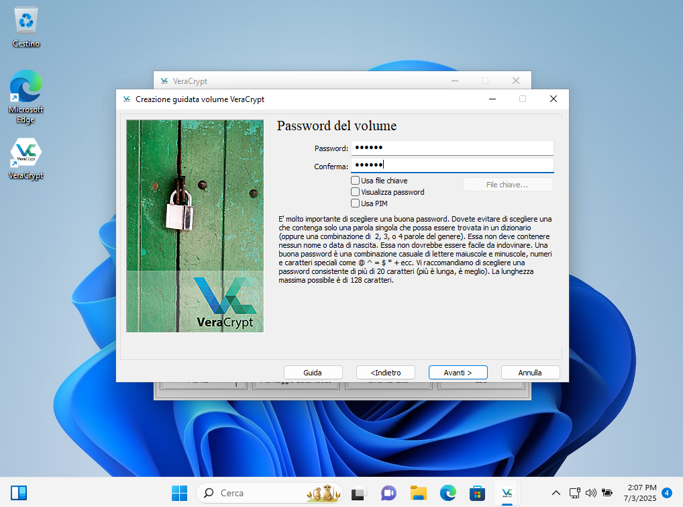
Task: Click the Guida button
Action: [313, 373]
